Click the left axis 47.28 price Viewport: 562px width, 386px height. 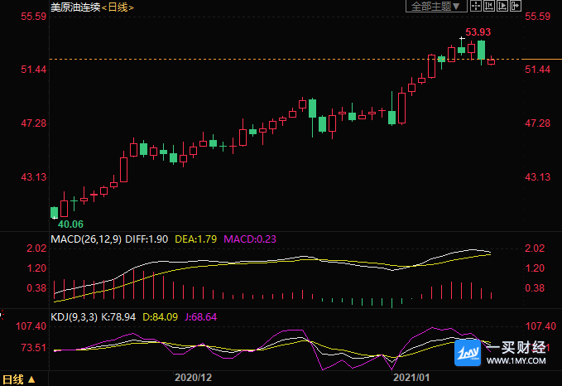coord(34,123)
